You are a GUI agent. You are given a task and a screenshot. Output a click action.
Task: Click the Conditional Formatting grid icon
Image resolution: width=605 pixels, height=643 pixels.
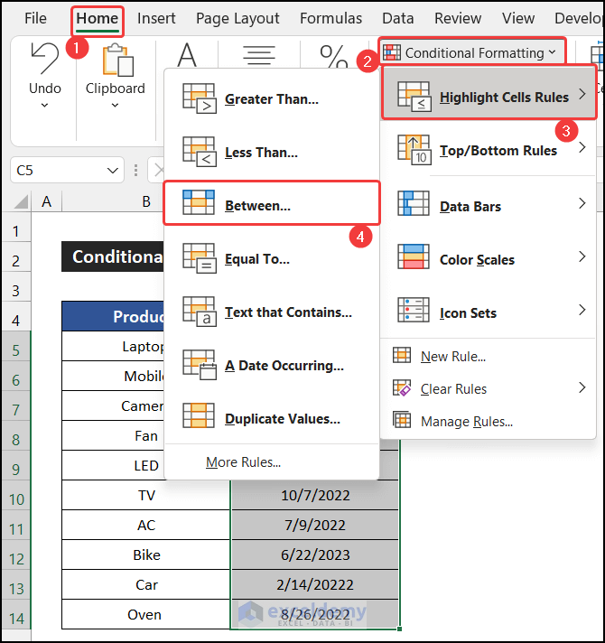tap(392, 52)
